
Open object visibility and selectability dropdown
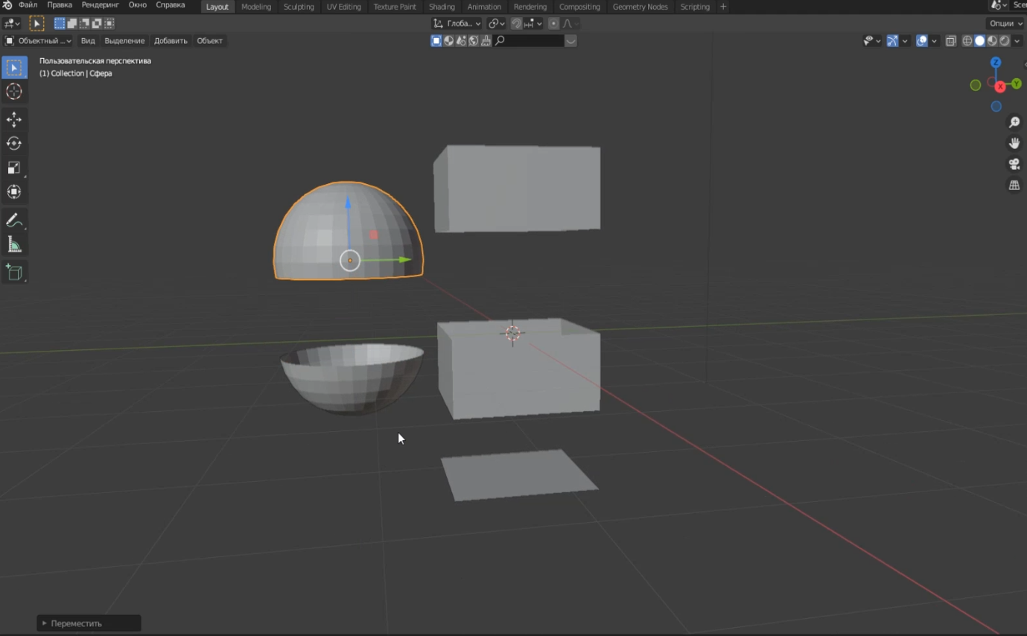pyautogui.click(x=871, y=41)
